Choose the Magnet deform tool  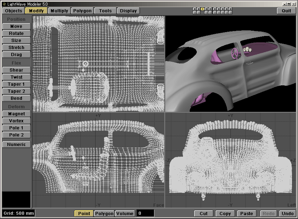pos(16,114)
